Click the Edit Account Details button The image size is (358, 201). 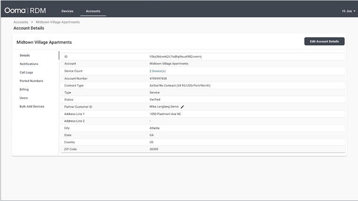tap(324, 42)
